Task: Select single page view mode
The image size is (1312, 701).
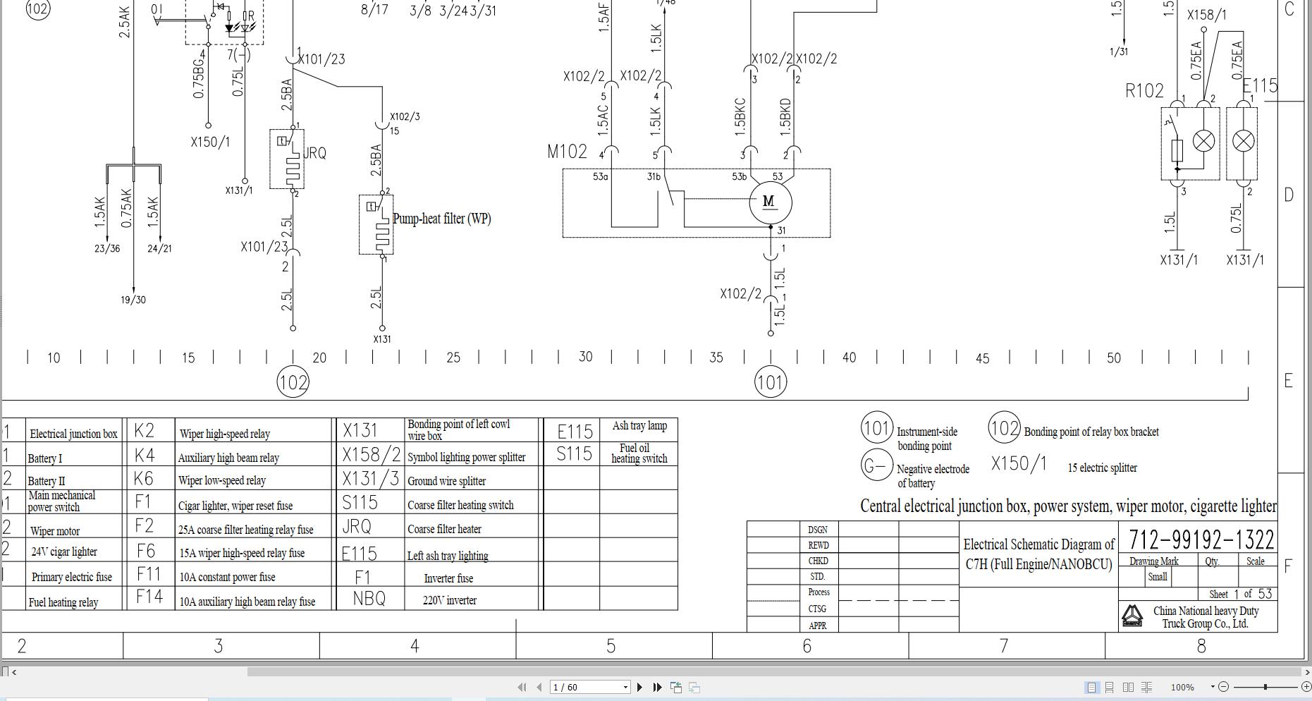Action: coord(1091,687)
